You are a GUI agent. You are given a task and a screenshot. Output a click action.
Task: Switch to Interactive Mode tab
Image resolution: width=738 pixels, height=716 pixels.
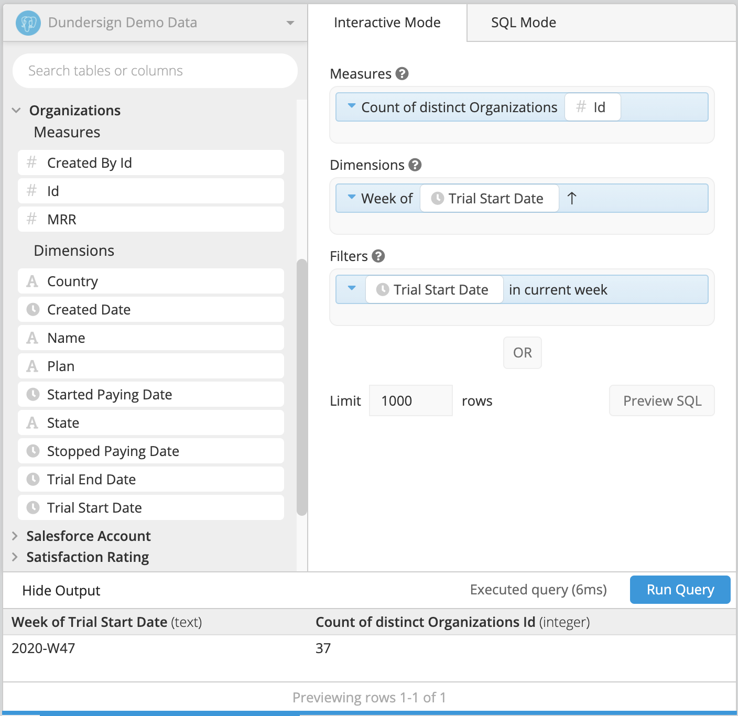click(387, 23)
